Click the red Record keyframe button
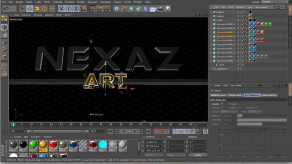The width and height of the screenshot is (292, 164). pos(156,132)
